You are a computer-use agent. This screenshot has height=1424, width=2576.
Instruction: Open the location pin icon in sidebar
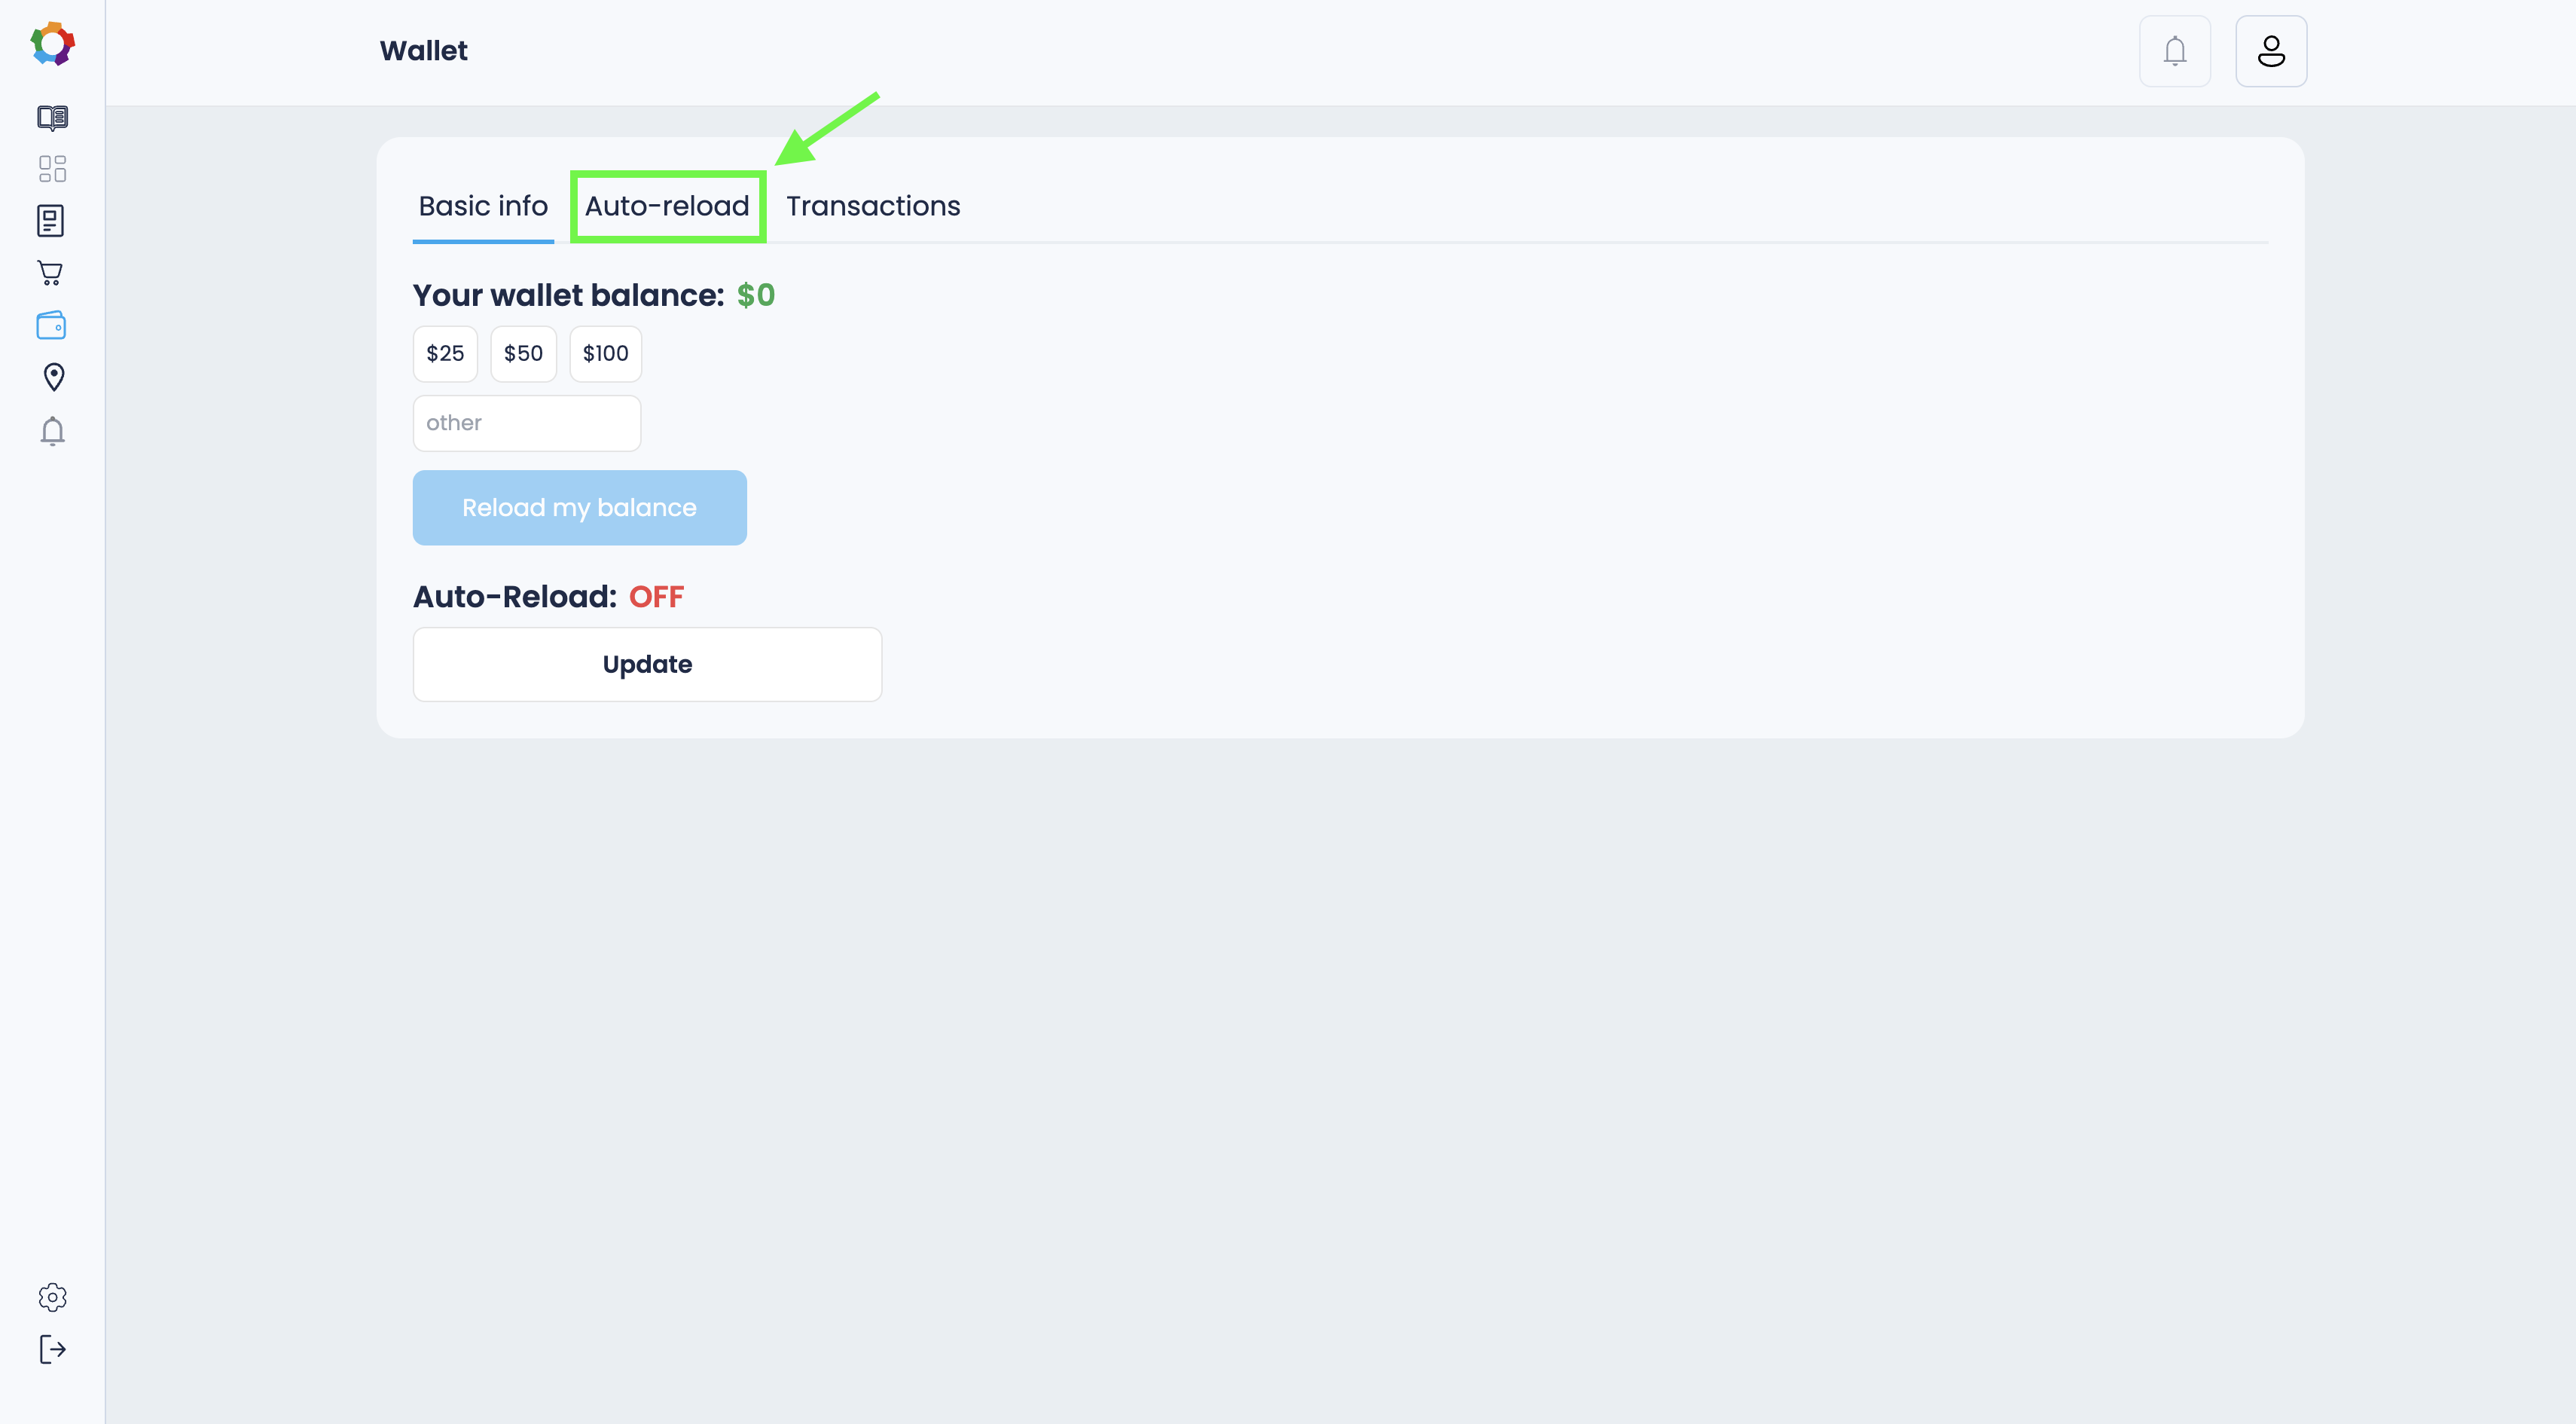53,377
